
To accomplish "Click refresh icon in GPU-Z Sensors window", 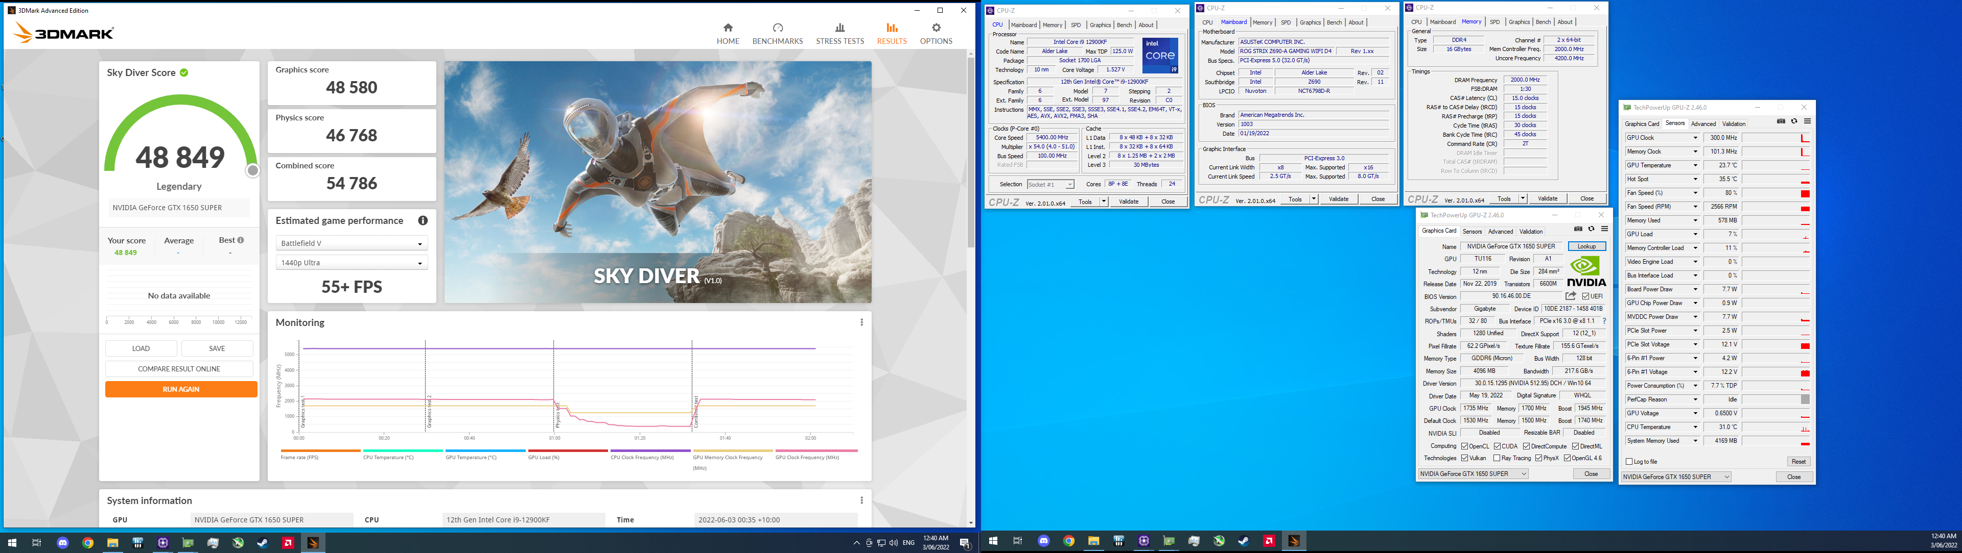I will click(1794, 122).
